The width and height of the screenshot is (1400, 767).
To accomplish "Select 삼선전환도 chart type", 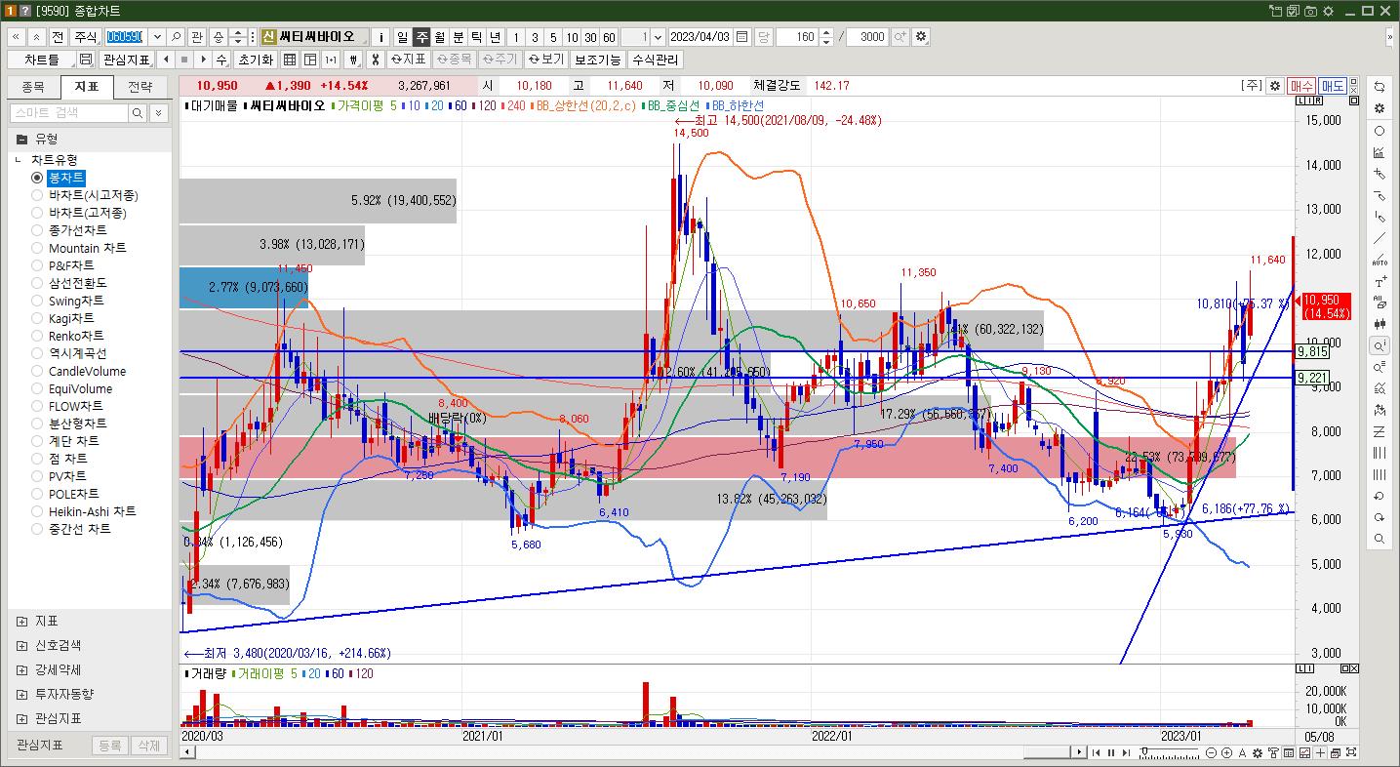I will coord(37,283).
